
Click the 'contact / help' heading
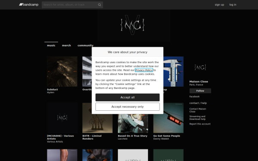pyautogui.click(x=198, y=103)
